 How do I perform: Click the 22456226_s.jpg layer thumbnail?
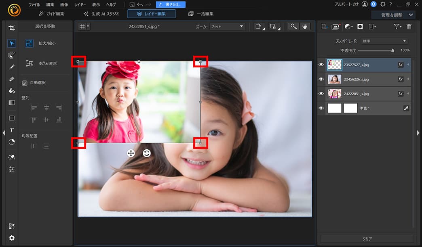(335, 79)
